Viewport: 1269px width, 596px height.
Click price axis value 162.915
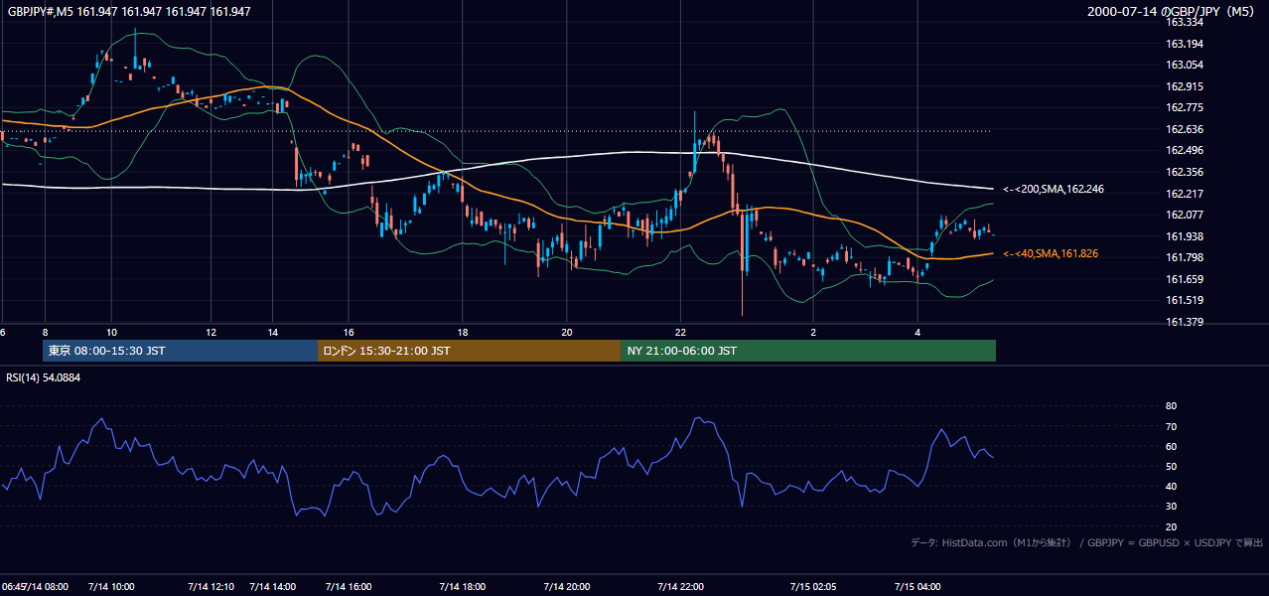pos(1184,86)
